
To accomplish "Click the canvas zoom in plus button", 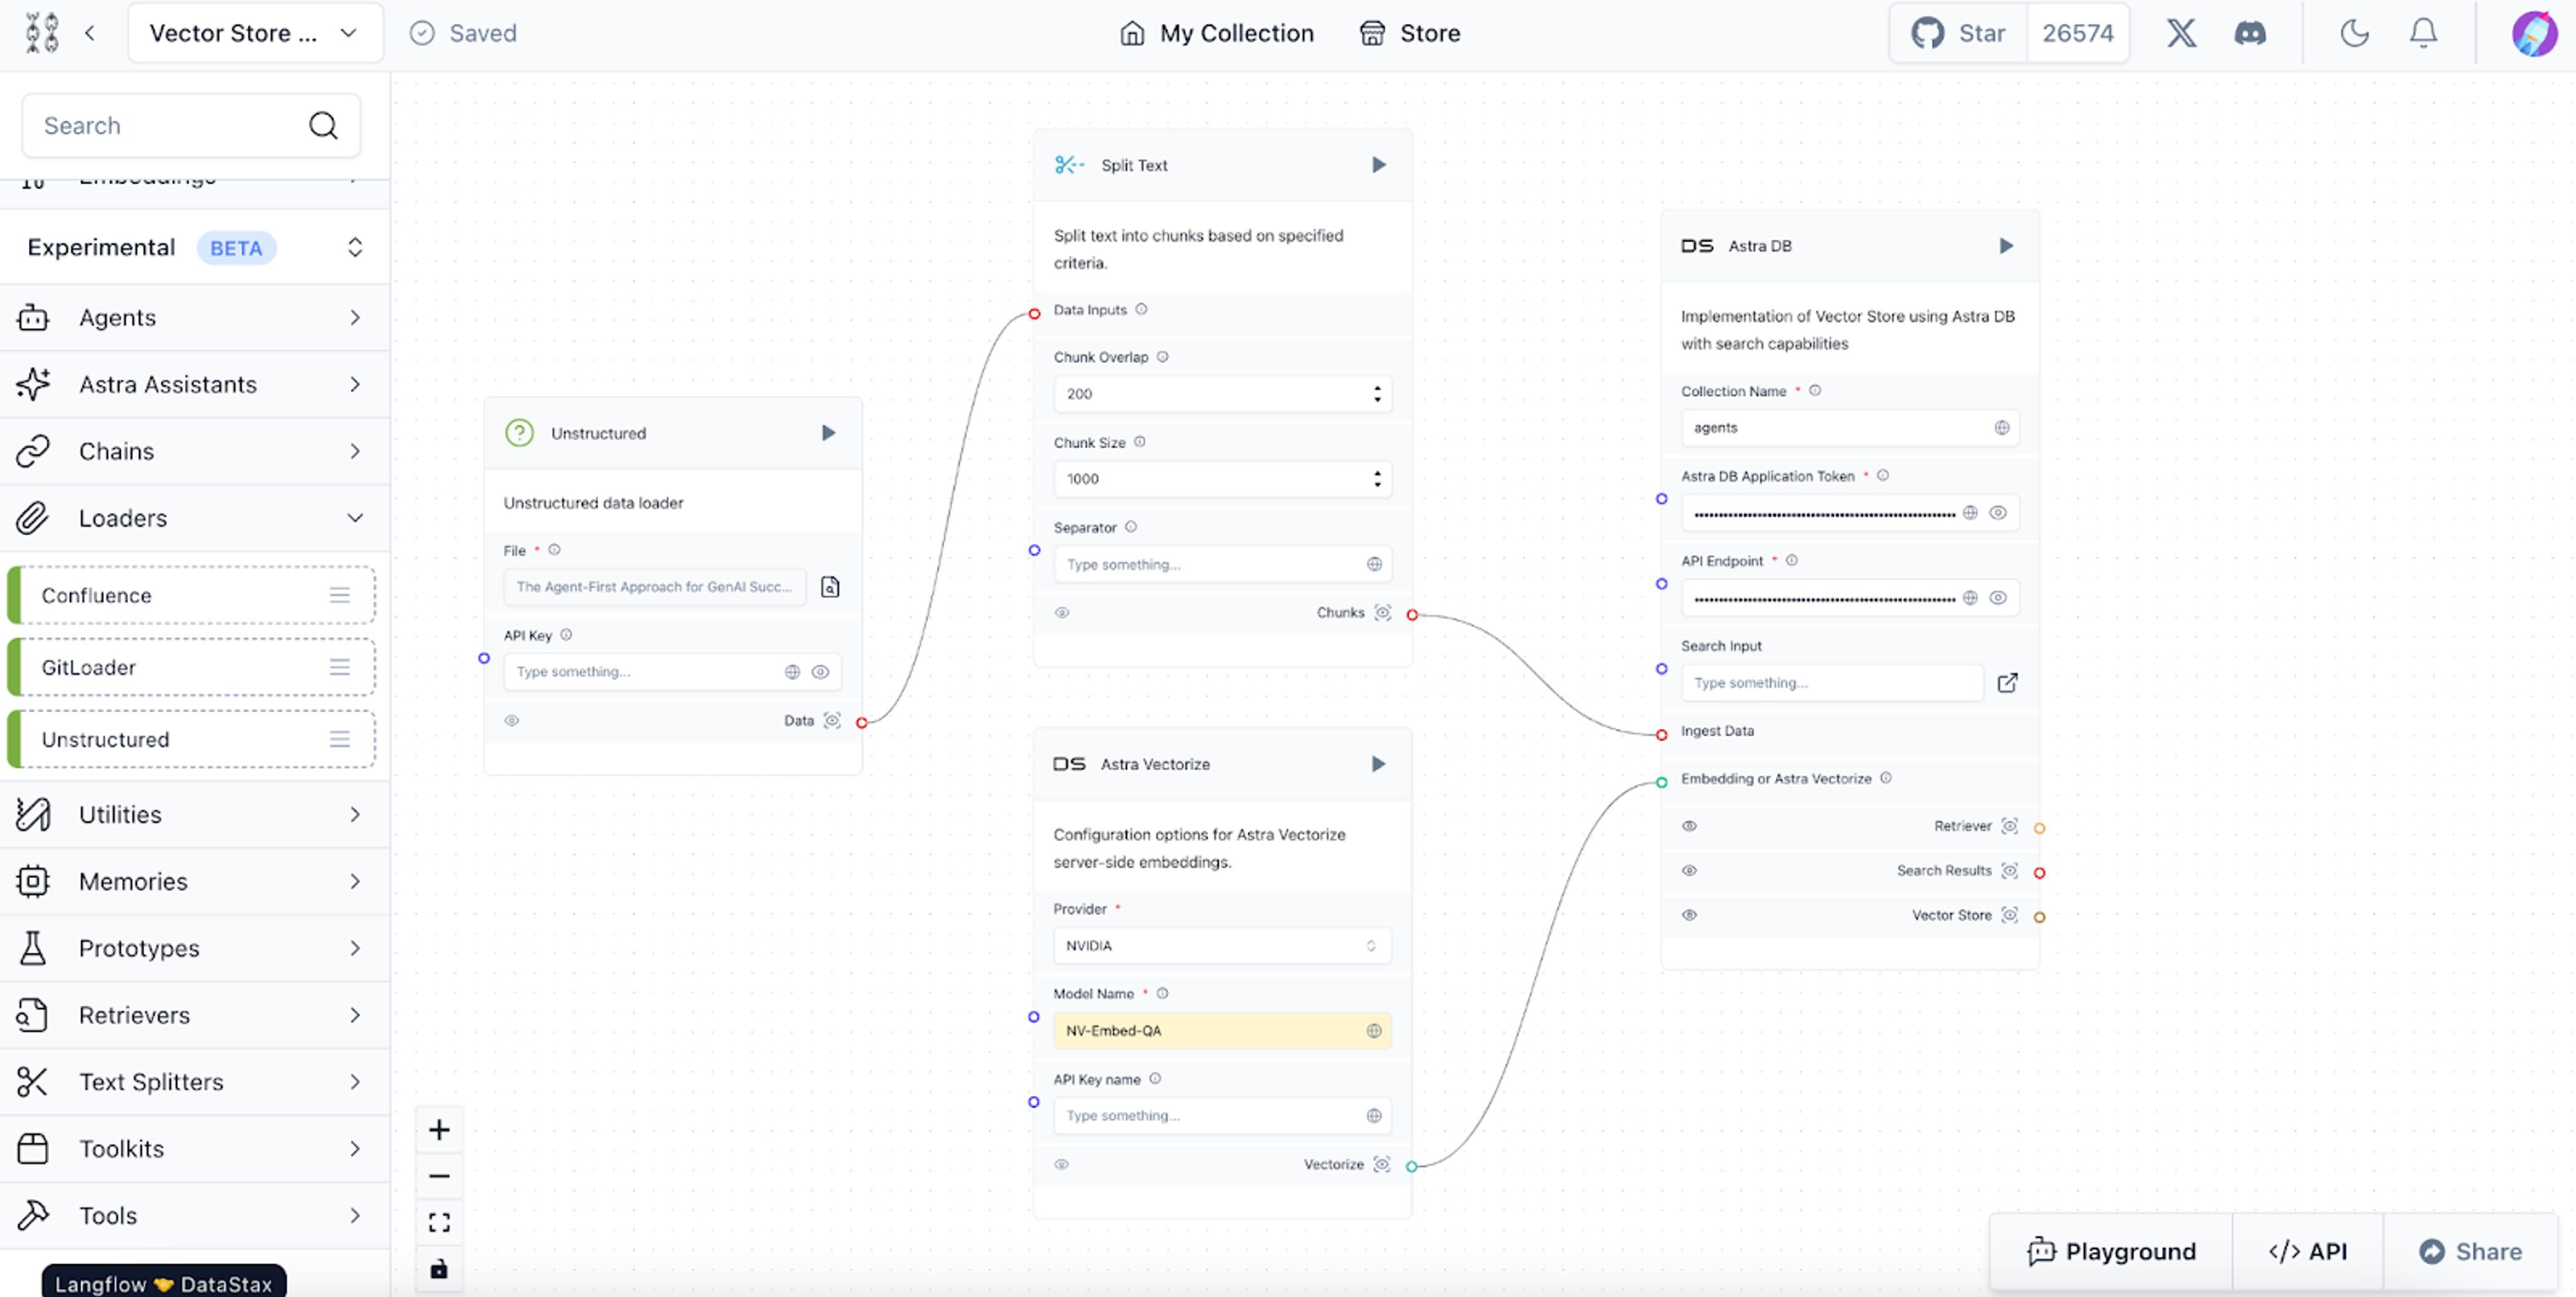I will 439,1130.
